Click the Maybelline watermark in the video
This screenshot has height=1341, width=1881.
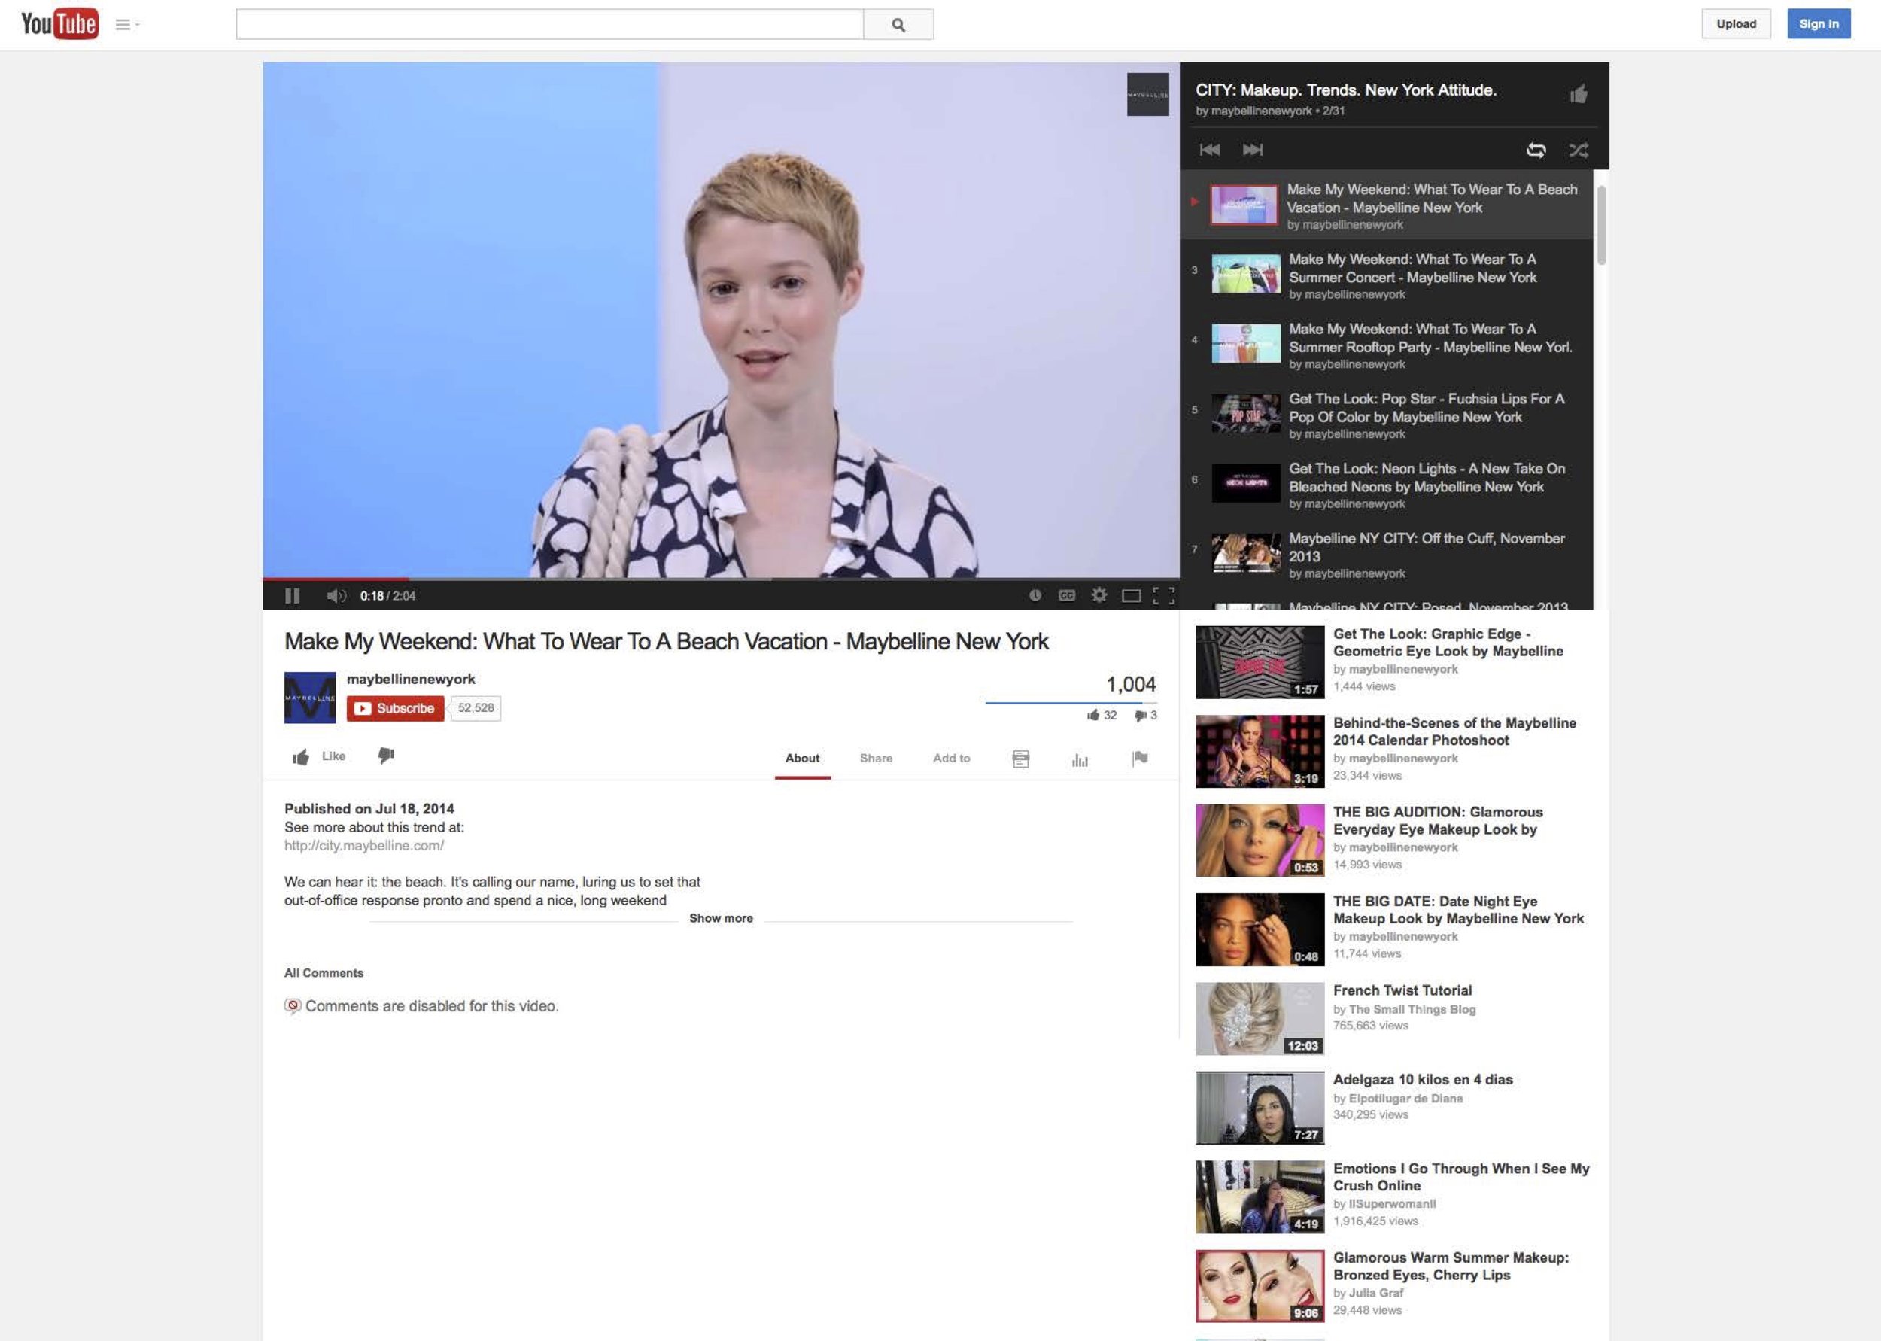(x=1147, y=94)
